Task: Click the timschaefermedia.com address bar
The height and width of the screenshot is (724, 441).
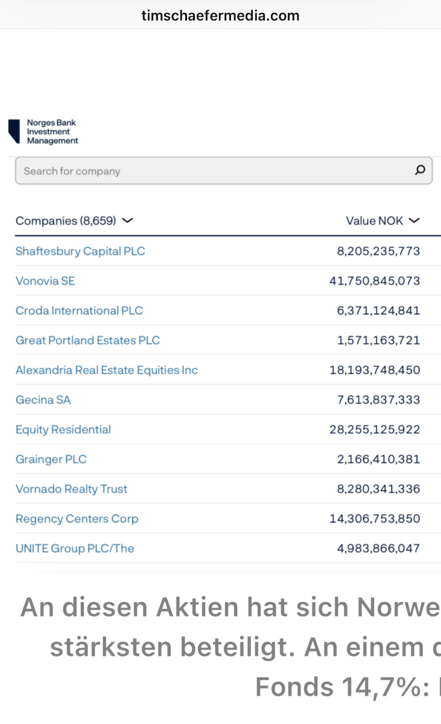Action: (x=220, y=16)
